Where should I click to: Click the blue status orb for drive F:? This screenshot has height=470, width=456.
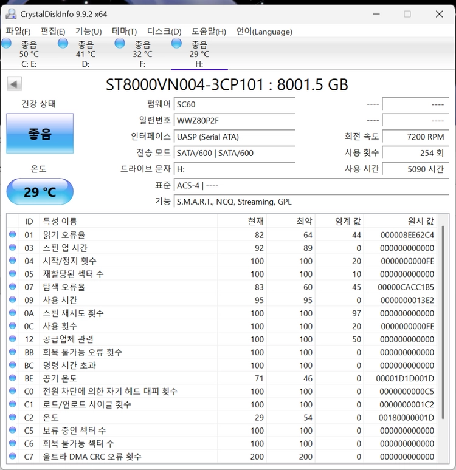(x=120, y=44)
